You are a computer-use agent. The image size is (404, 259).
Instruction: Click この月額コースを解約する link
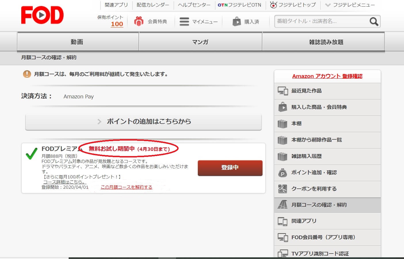point(126,187)
